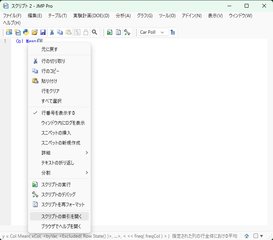Choose スクリプトを再フォーマット entry
Image resolution: width=273 pixels, height=240 pixels.
coord(59,204)
